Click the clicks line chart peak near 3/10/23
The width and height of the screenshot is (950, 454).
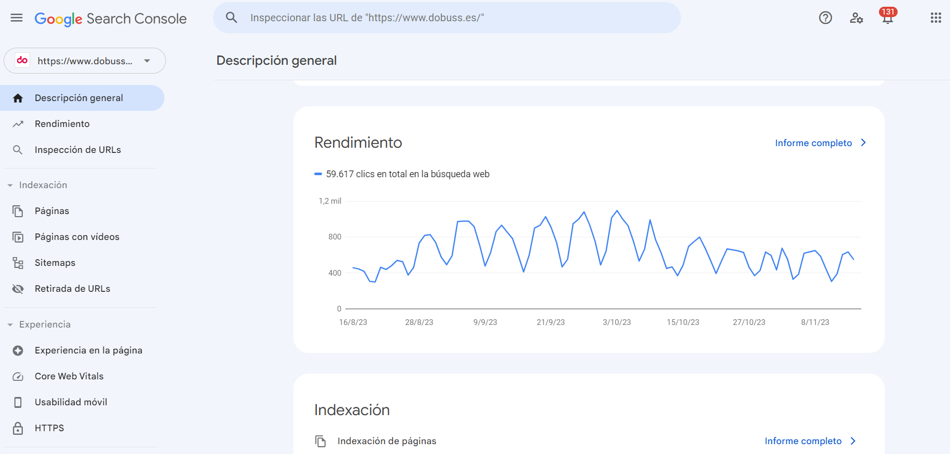tap(617, 211)
